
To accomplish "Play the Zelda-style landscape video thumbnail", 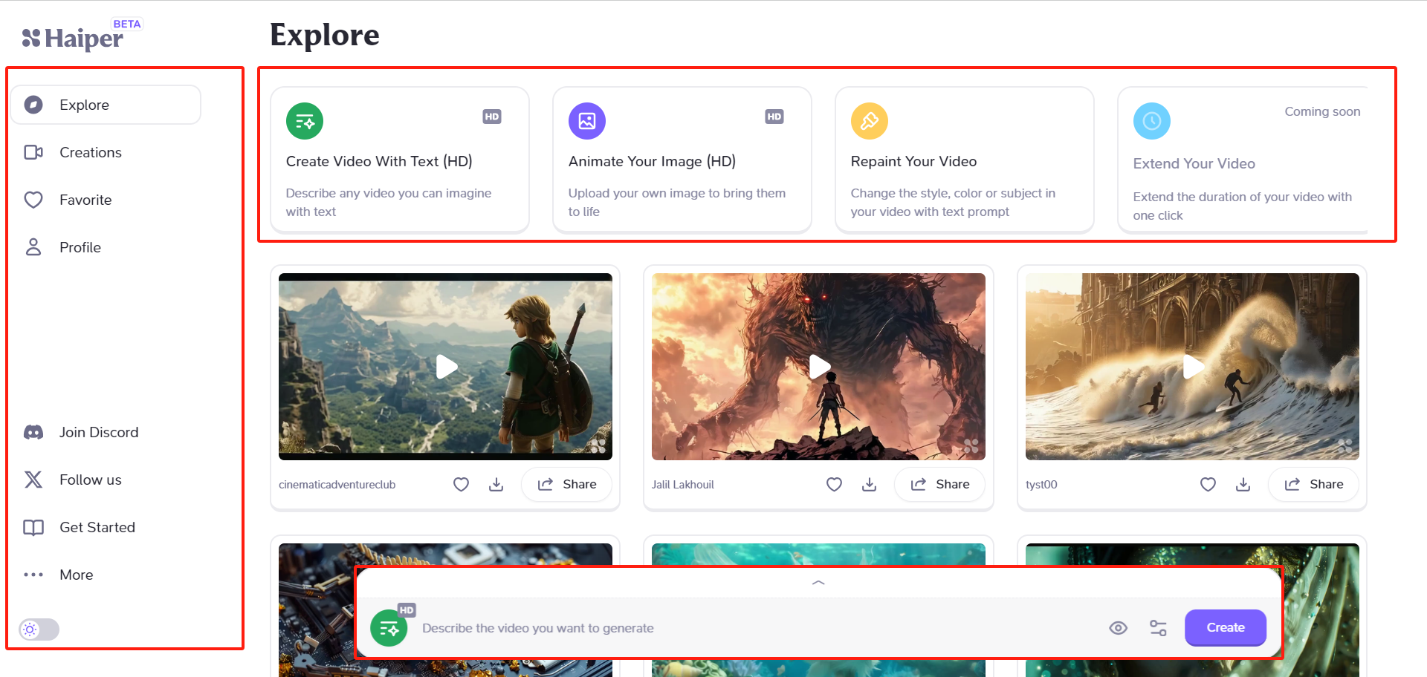I will tap(446, 367).
